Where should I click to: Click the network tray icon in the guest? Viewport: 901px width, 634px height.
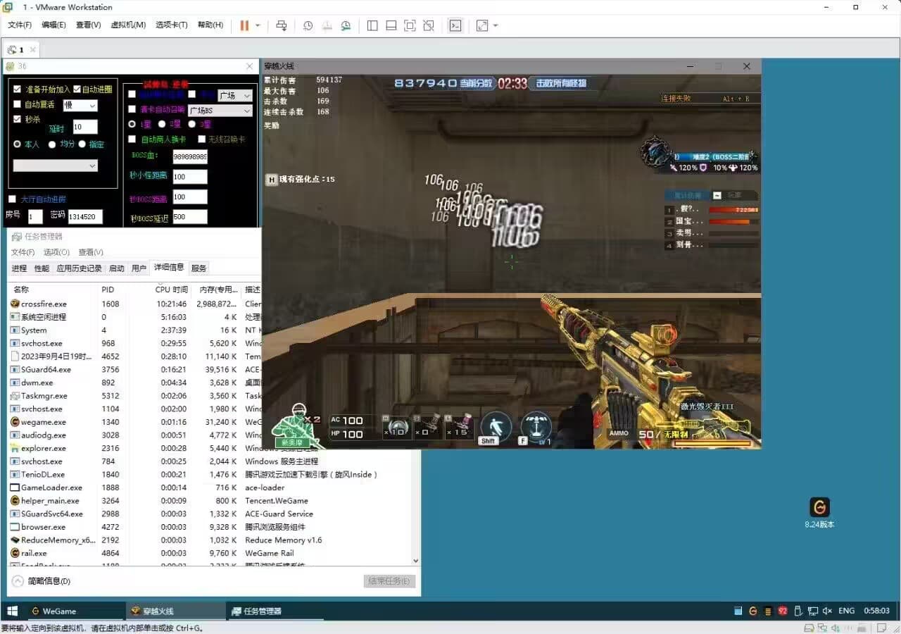(x=813, y=611)
